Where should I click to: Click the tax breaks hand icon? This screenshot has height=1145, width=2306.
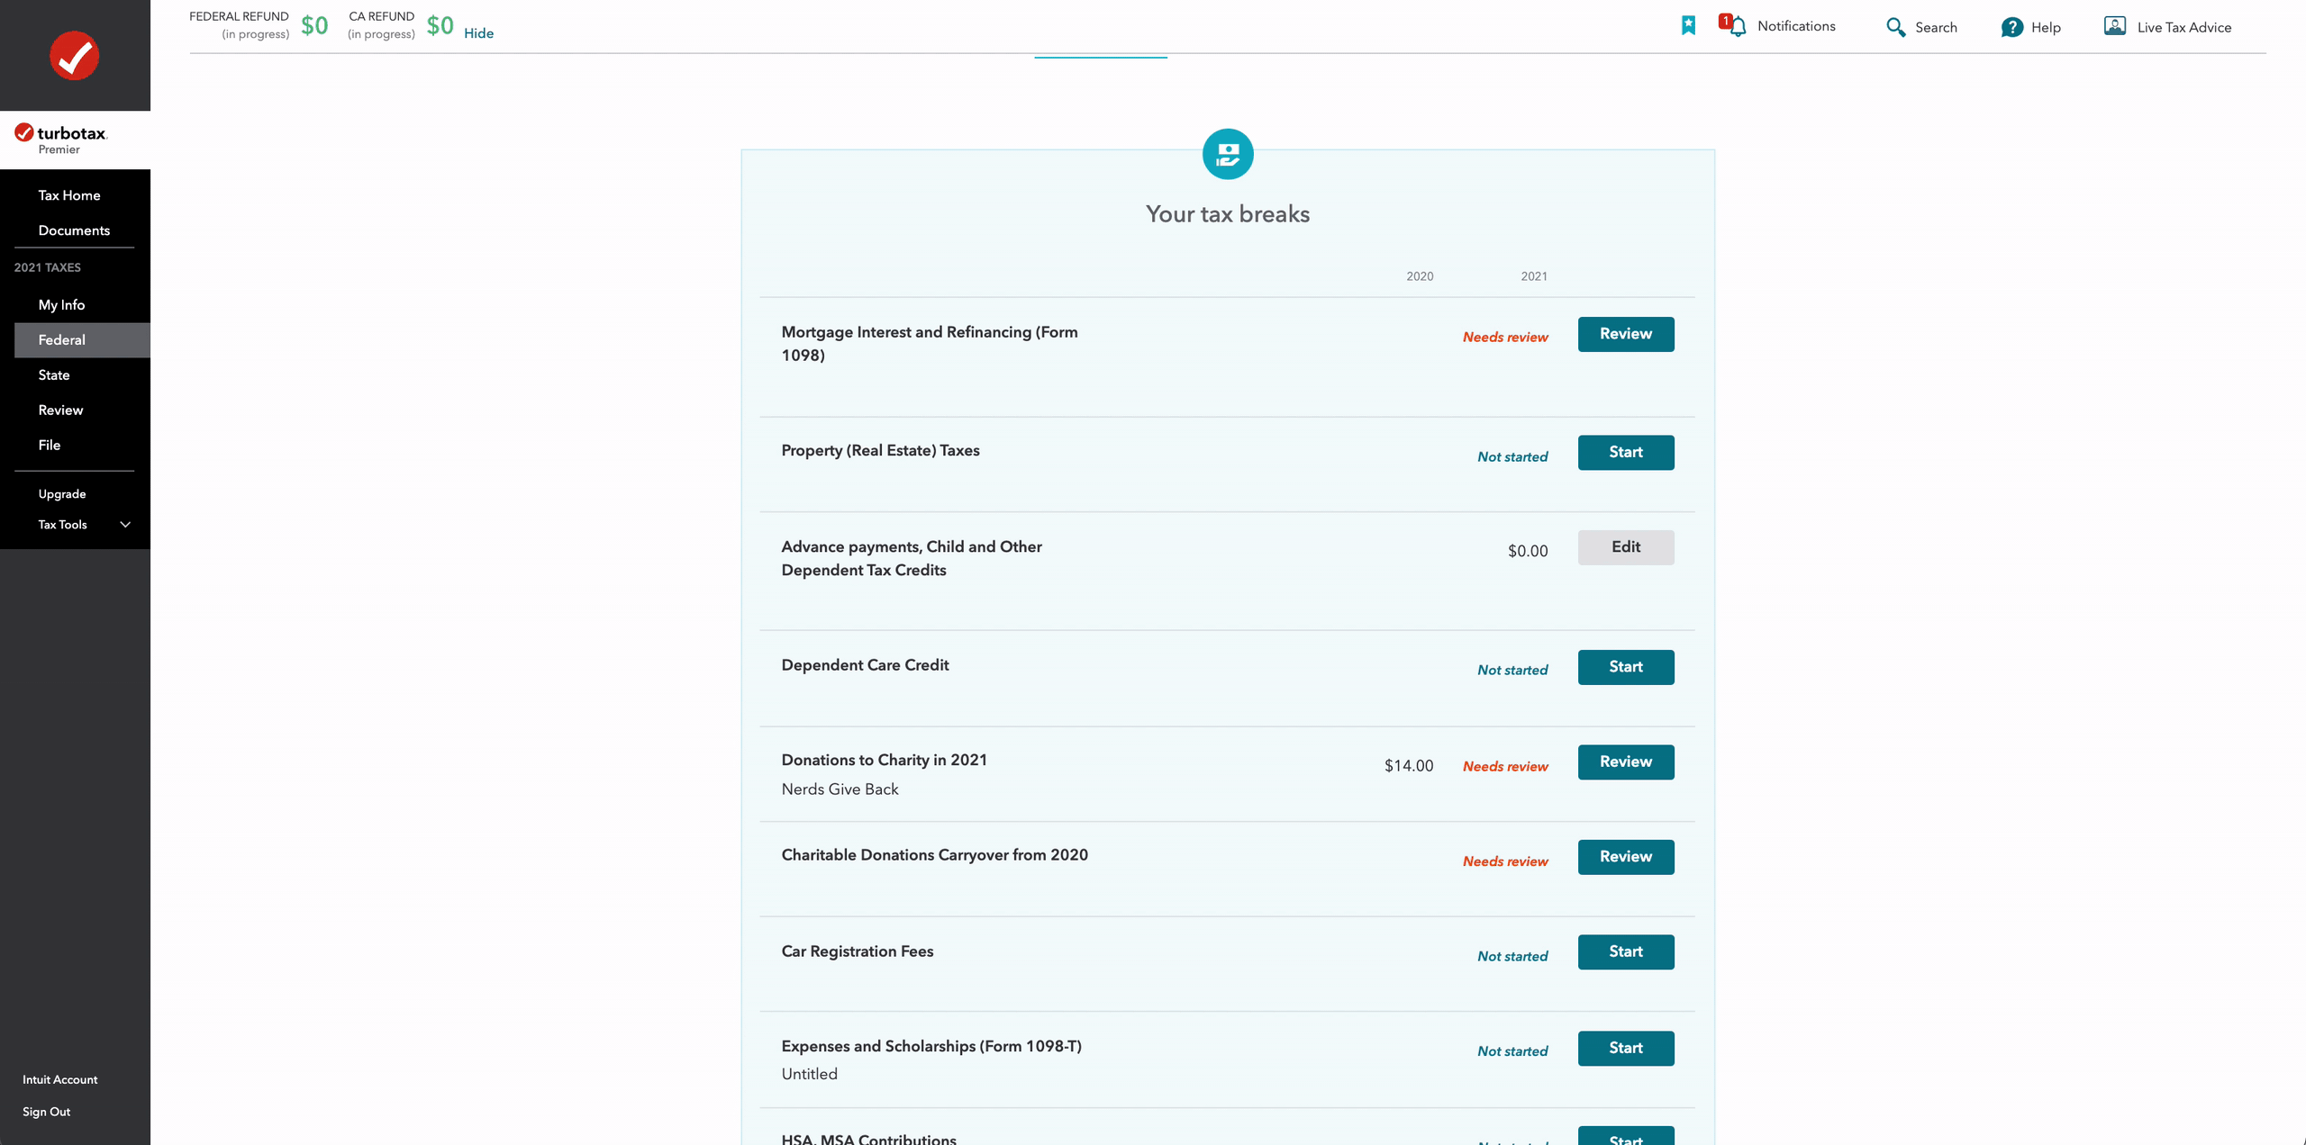(x=1227, y=155)
